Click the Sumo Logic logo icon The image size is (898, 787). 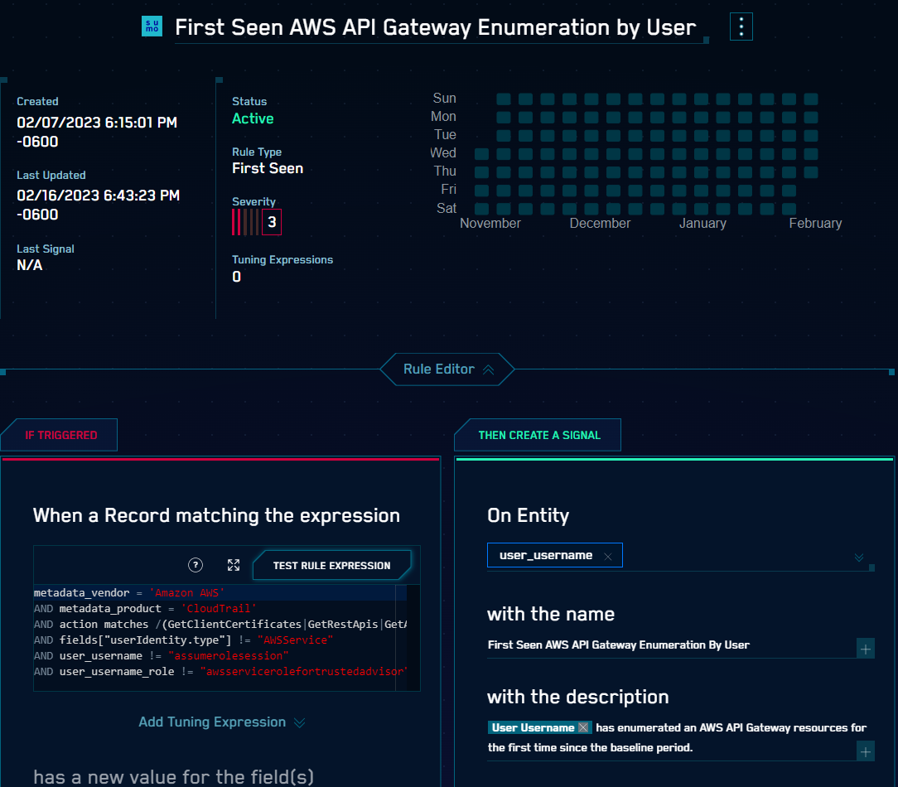coord(152,27)
